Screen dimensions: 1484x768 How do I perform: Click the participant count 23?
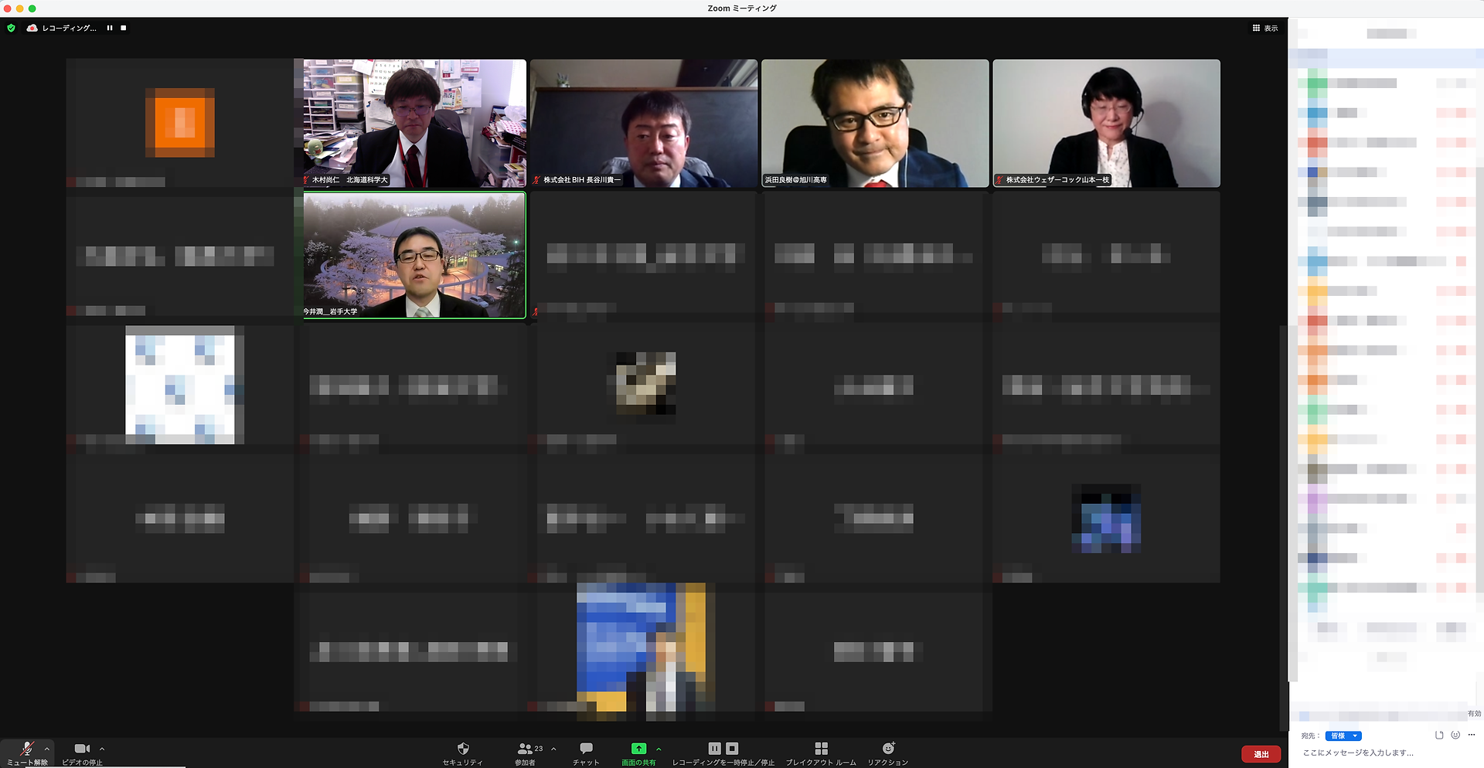coord(539,749)
